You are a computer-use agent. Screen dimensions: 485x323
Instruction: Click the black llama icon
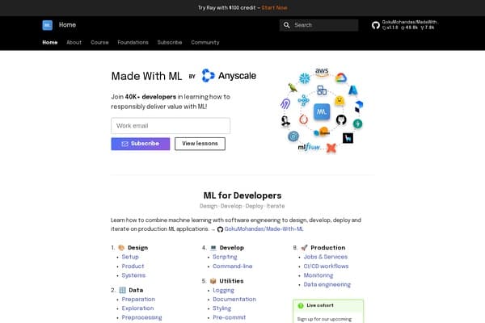pos(348,138)
